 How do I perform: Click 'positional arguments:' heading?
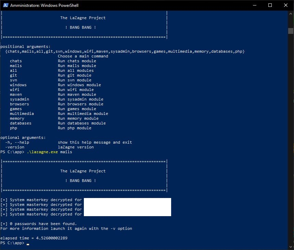pyautogui.click(x=25, y=47)
